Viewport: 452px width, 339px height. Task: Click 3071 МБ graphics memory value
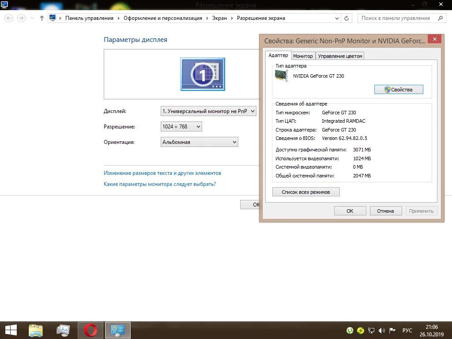coord(362,150)
